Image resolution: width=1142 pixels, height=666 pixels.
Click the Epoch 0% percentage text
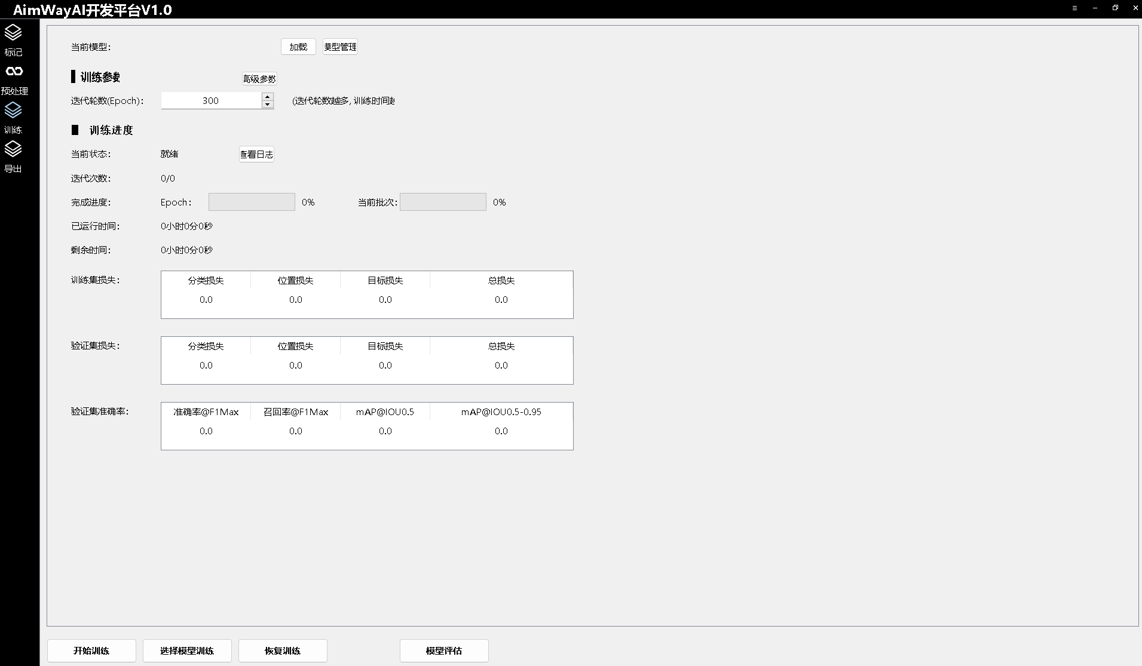click(308, 202)
